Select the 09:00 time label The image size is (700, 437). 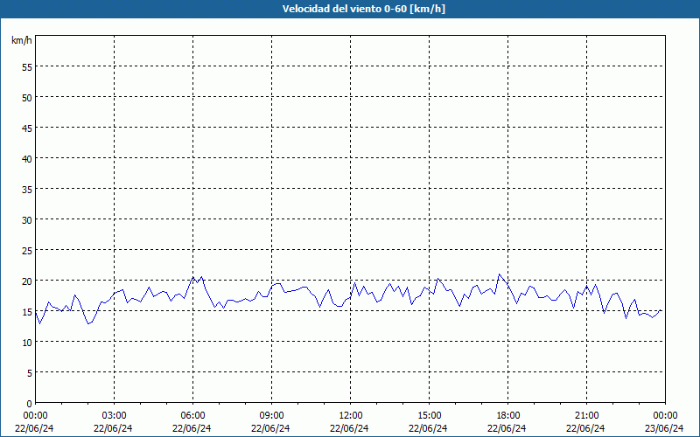(x=271, y=415)
